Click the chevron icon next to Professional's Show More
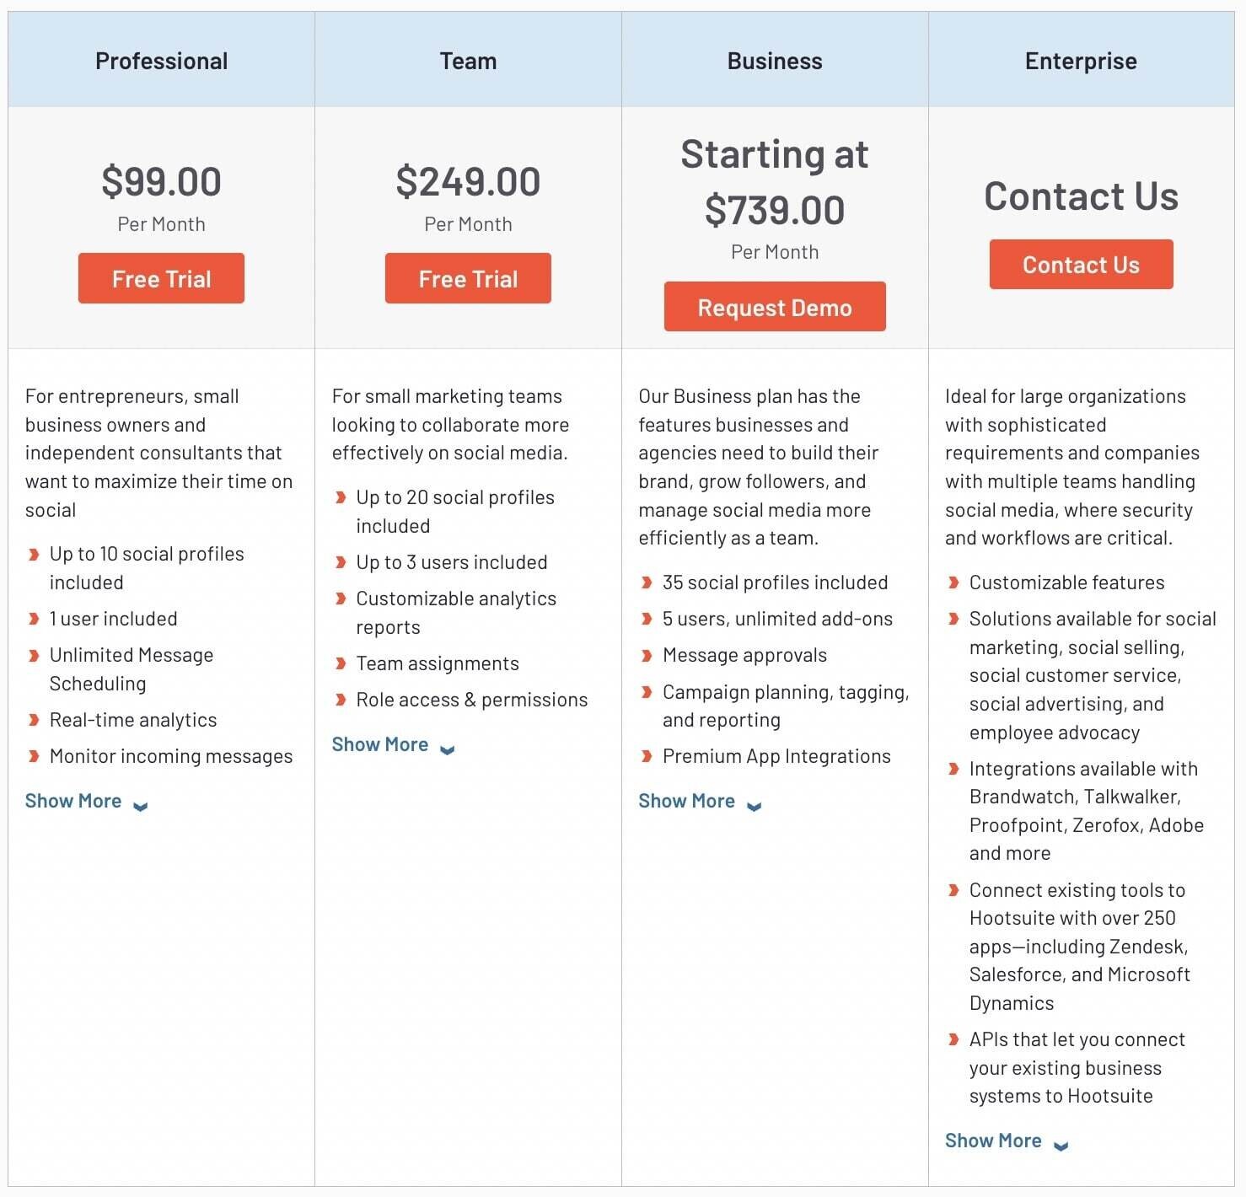 pyautogui.click(x=140, y=805)
